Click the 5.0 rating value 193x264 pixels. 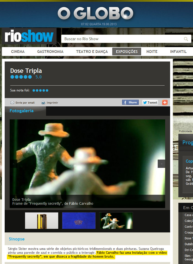pos(39,77)
